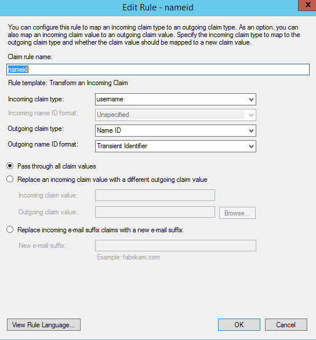Click the Claim rule name text field

158,70
